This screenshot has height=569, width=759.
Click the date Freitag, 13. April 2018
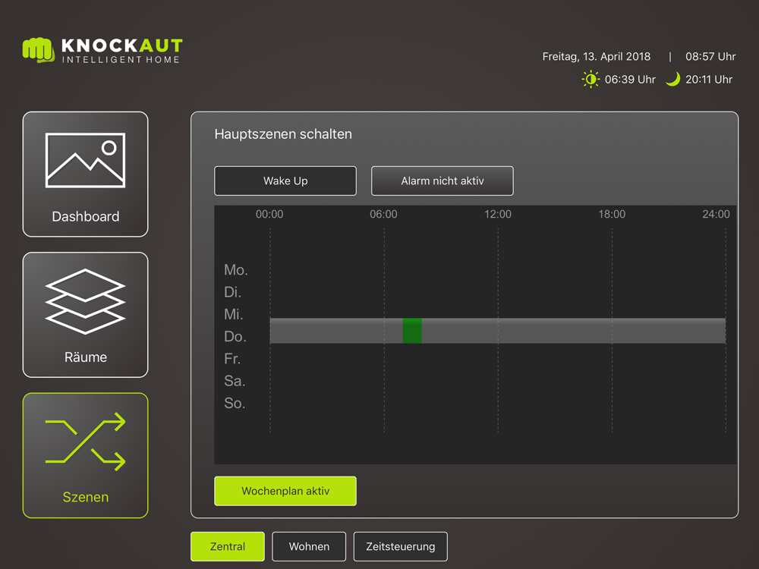(x=597, y=57)
